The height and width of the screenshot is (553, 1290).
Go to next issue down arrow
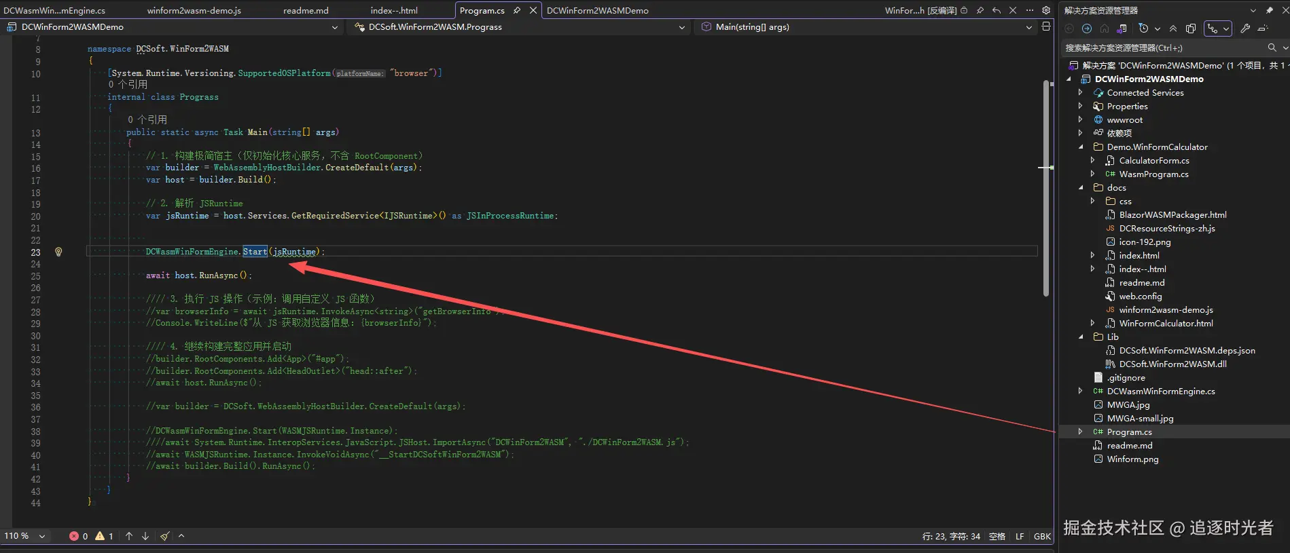[x=145, y=536]
